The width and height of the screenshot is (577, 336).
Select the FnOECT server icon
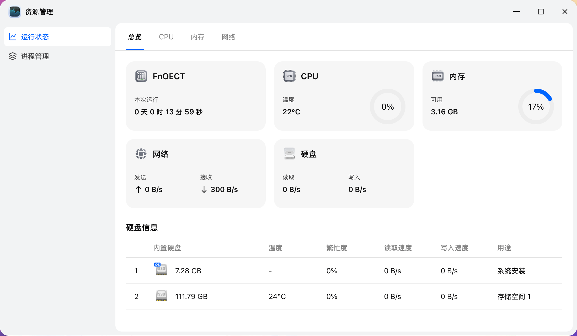(141, 76)
